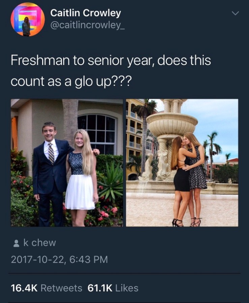Screen dimensions: 249x303
Task: Click the tagged person silhouette icon
Action: point(16,243)
